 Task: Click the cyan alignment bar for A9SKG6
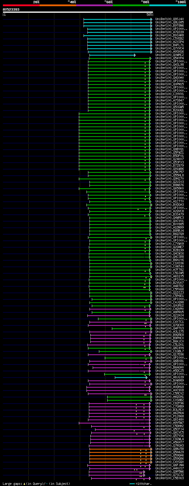pyautogui.click(x=120, y=52)
